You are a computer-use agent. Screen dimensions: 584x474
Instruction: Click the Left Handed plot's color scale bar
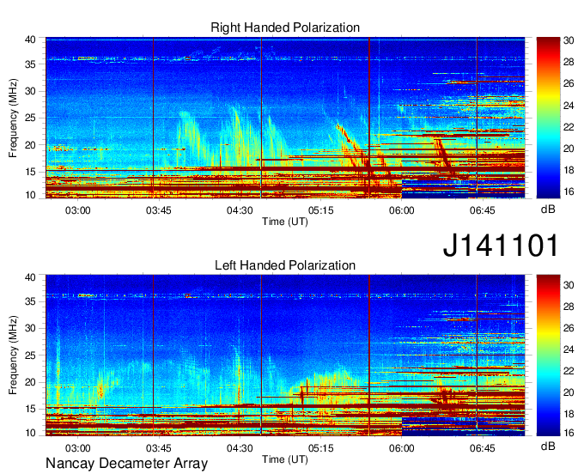[548, 355]
